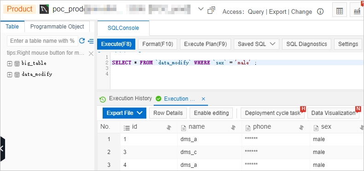364x171 pixels.
Task: Click the database instance logo icon
Action: (44, 9)
